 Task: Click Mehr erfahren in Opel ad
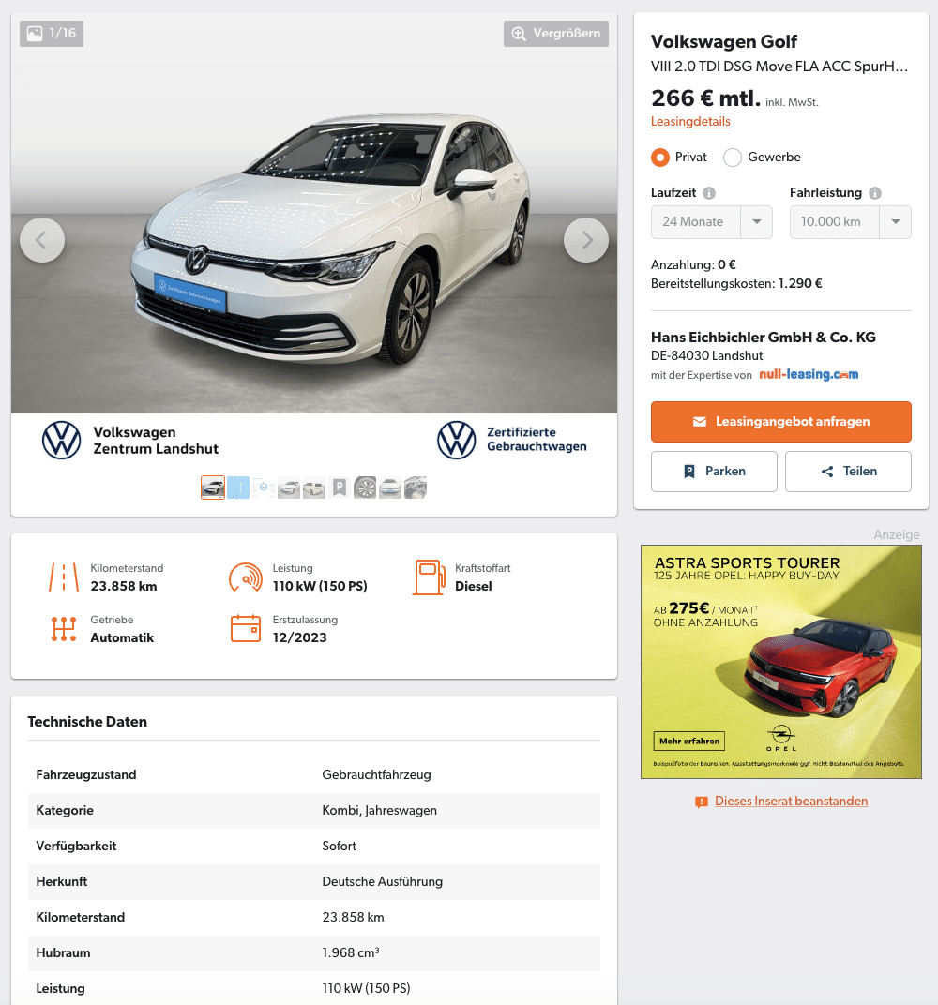[x=689, y=741]
